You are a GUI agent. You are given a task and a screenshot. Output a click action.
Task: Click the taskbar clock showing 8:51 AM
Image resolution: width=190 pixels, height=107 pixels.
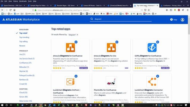pyautogui.click(x=180, y=105)
